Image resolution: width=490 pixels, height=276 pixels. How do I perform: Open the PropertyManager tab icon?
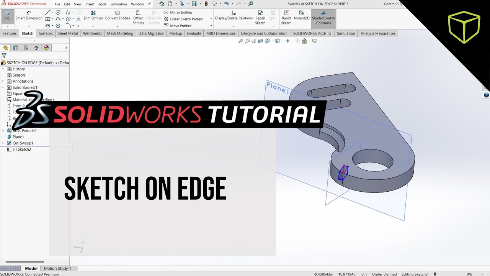pos(16,48)
